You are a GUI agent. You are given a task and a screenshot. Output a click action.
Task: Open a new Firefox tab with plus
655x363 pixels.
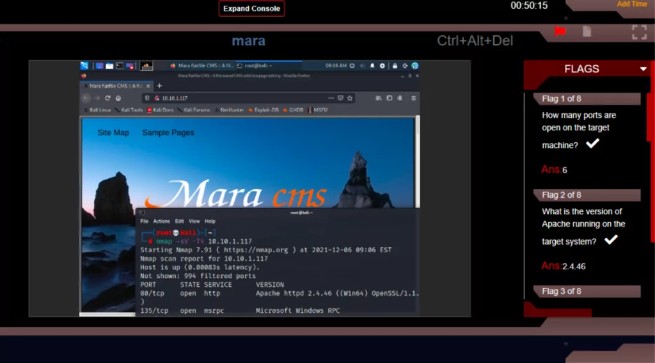point(159,86)
